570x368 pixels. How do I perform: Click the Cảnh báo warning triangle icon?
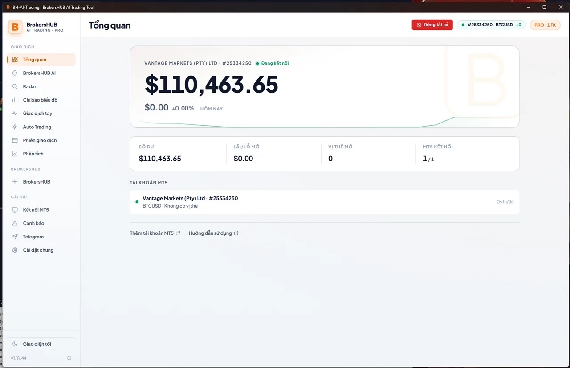tap(15, 223)
